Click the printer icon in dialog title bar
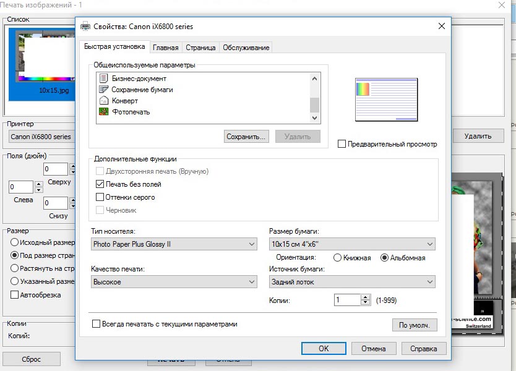Image resolution: width=516 pixels, height=371 pixels. (x=85, y=27)
